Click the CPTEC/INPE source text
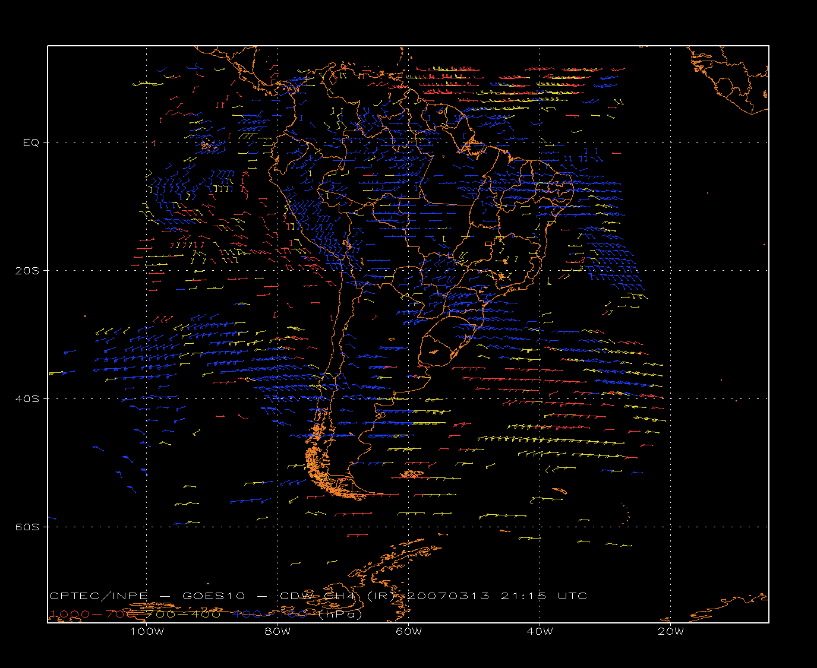 tap(99, 596)
